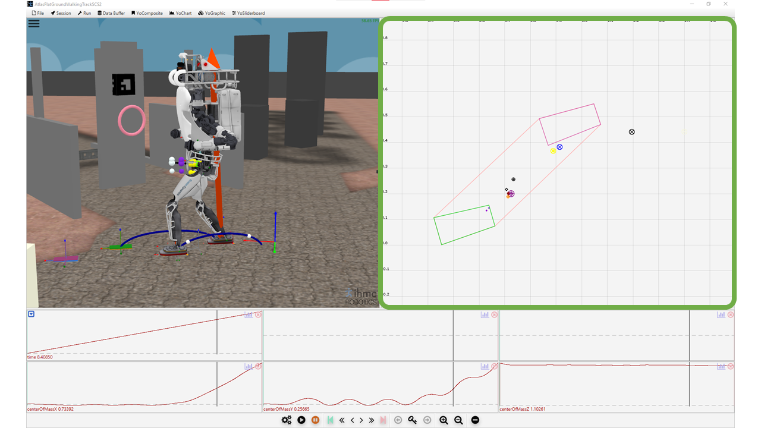The image size is (761, 428).
Task: Click the buffer index marker in time chart
Action: click(217, 332)
